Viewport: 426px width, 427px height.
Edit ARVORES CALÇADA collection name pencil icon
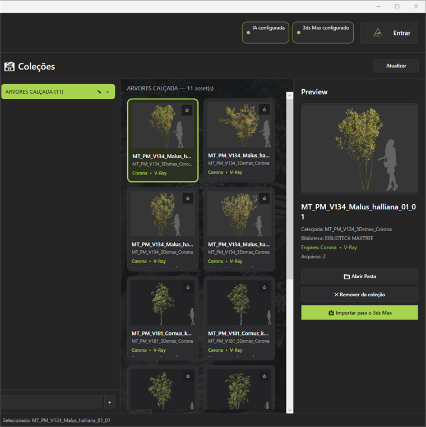point(99,92)
